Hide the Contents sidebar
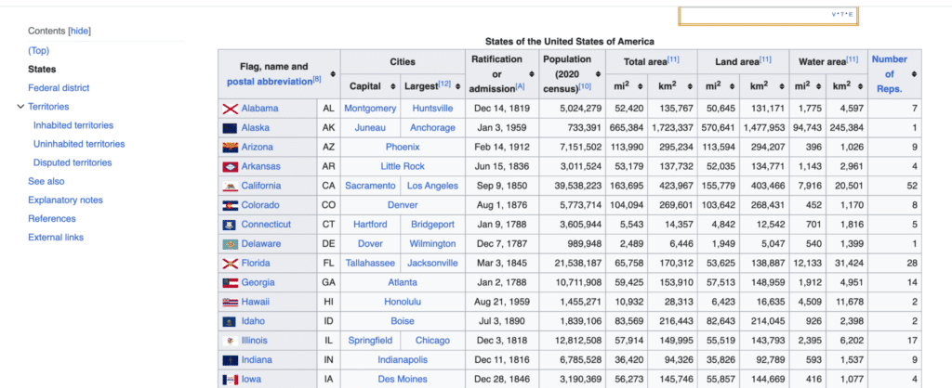952x388 pixels. click(79, 31)
